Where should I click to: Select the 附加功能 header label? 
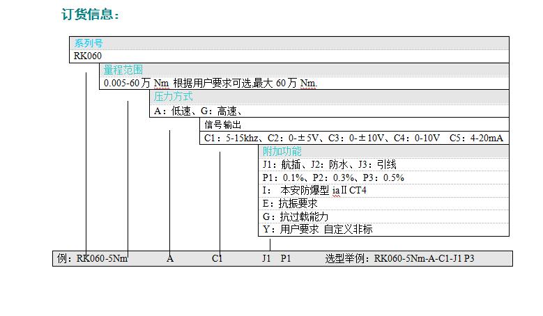tap(282, 151)
